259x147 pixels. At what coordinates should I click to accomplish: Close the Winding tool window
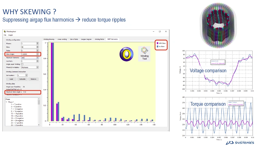[x=166, y=31]
